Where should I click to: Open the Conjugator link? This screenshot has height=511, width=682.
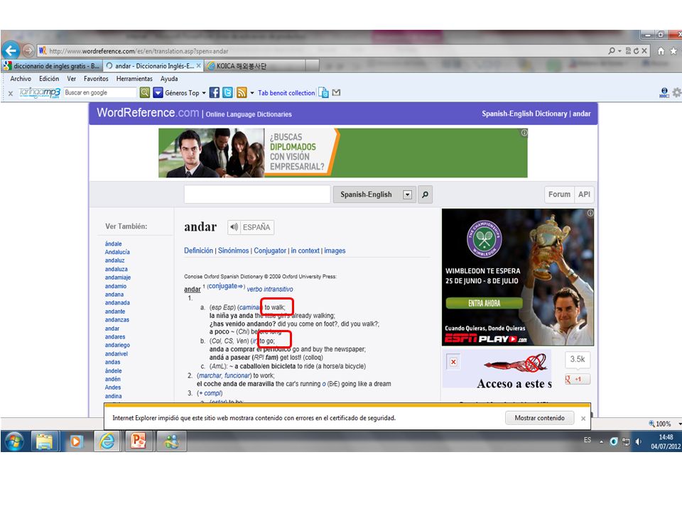pyautogui.click(x=270, y=251)
